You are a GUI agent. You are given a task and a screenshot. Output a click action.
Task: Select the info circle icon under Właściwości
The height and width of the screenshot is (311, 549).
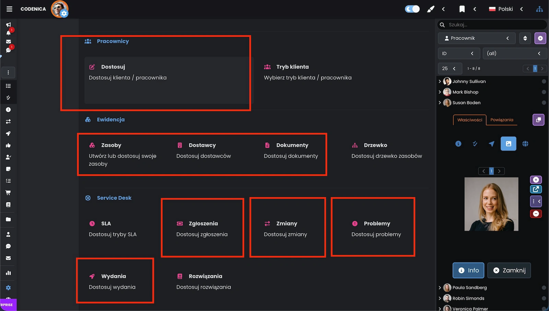click(458, 144)
